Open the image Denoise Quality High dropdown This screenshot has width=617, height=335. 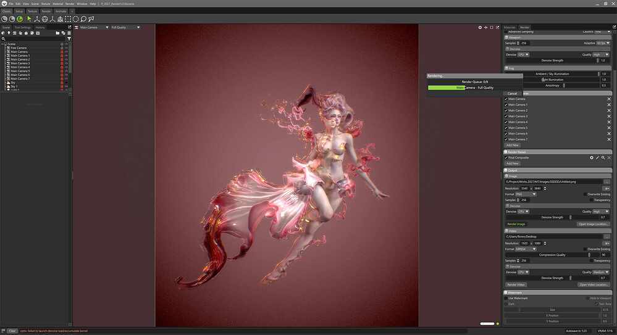600,212
